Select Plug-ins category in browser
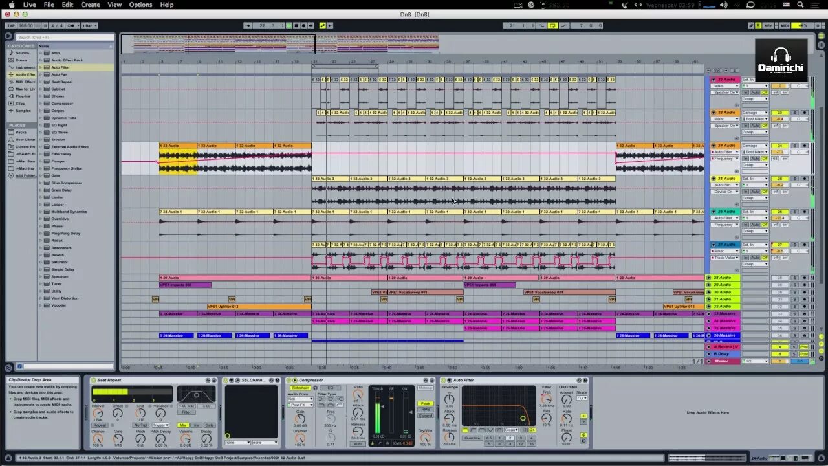 [x=23, y=96]
